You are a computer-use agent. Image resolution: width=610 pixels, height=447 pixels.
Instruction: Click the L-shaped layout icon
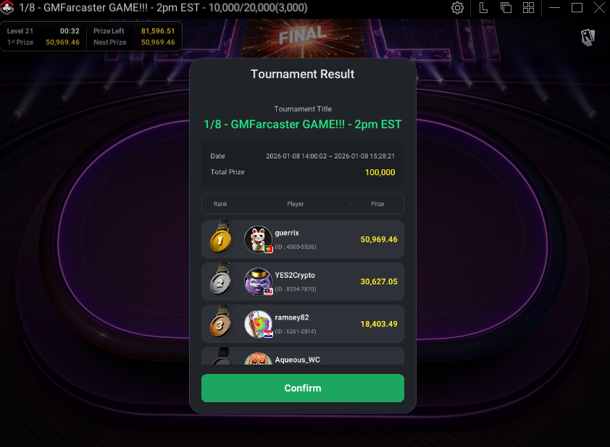point(483,8)
